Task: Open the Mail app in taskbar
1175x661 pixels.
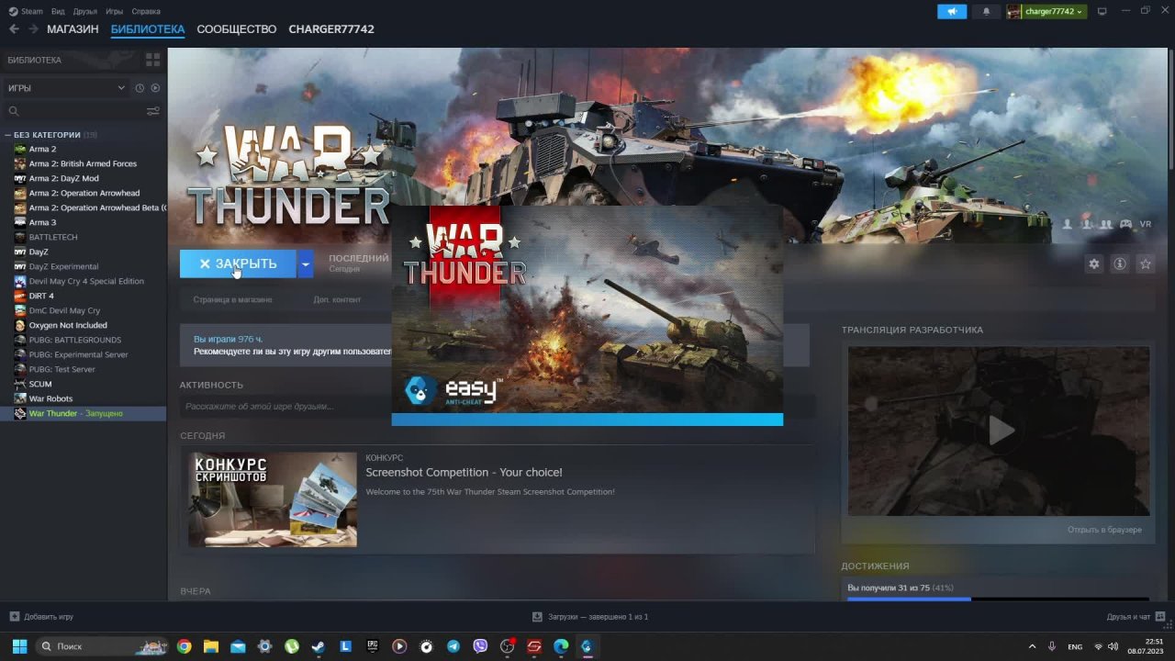Action: tap(238, 646)
